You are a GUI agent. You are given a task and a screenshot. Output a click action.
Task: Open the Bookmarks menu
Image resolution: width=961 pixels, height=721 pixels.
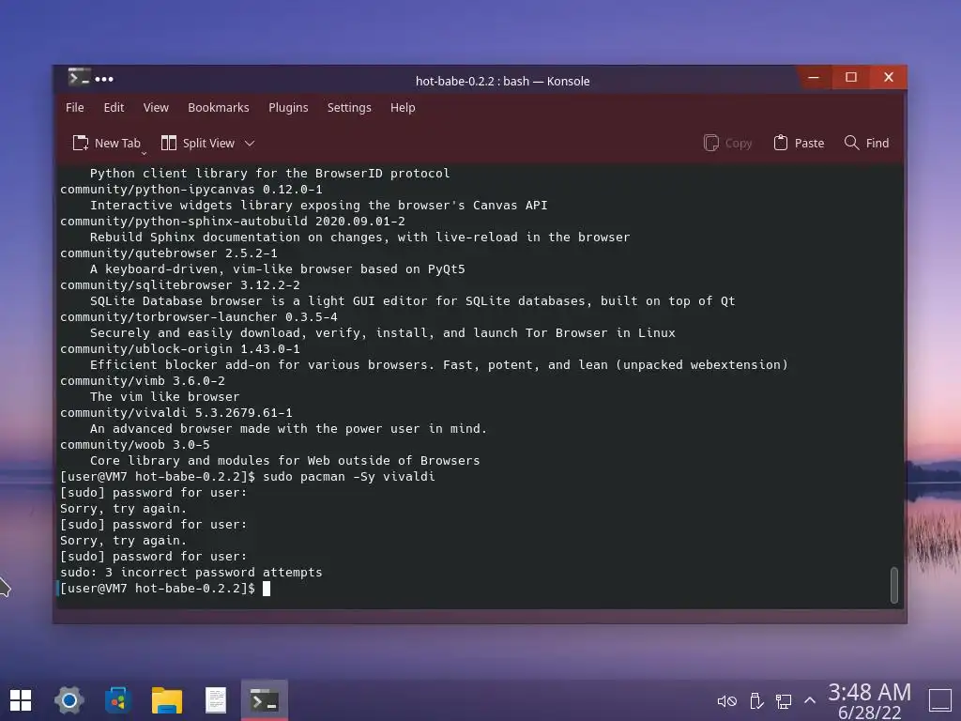pyautogui.click(x=218, y=107)
